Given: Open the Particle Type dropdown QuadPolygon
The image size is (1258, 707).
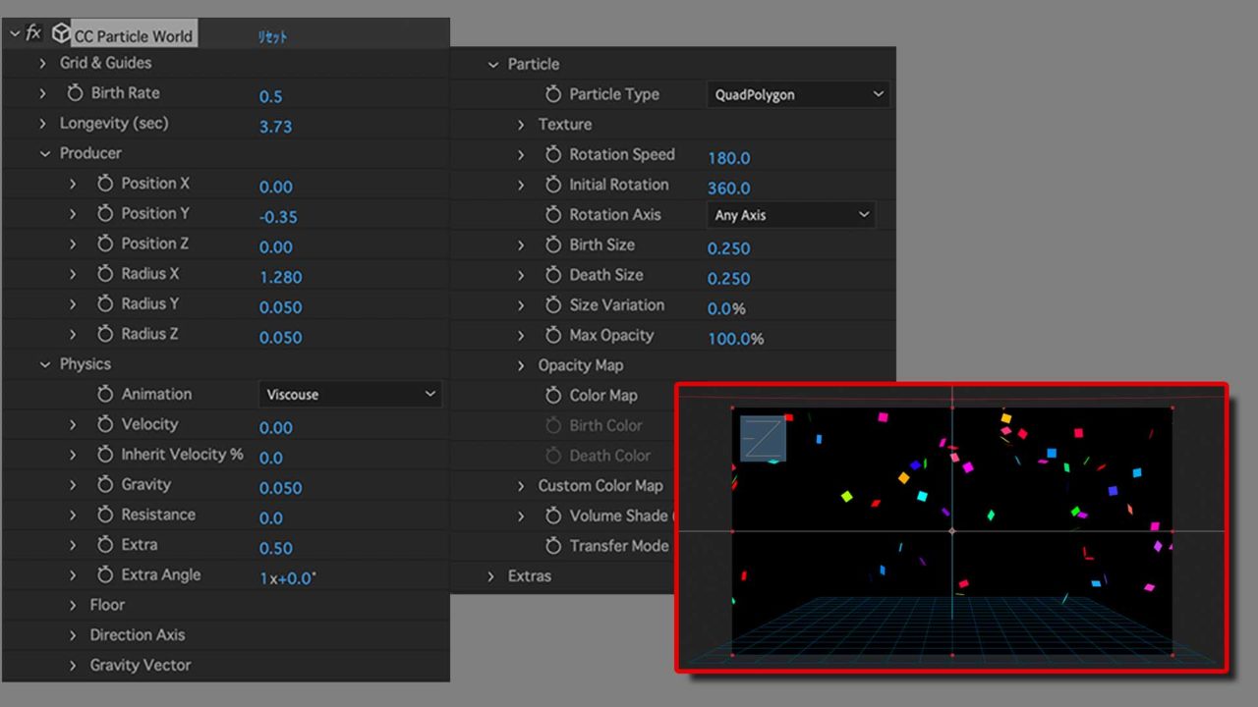Looking at the screenshot, I should [x=798, y=95].
